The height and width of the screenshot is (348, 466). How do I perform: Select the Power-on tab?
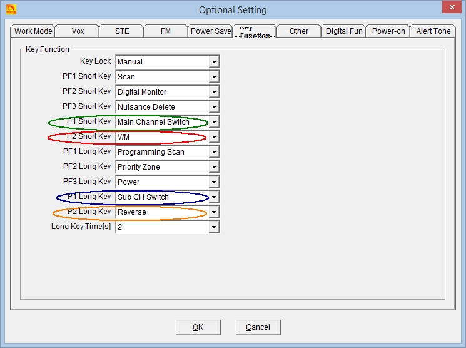(x=388, y=31)
